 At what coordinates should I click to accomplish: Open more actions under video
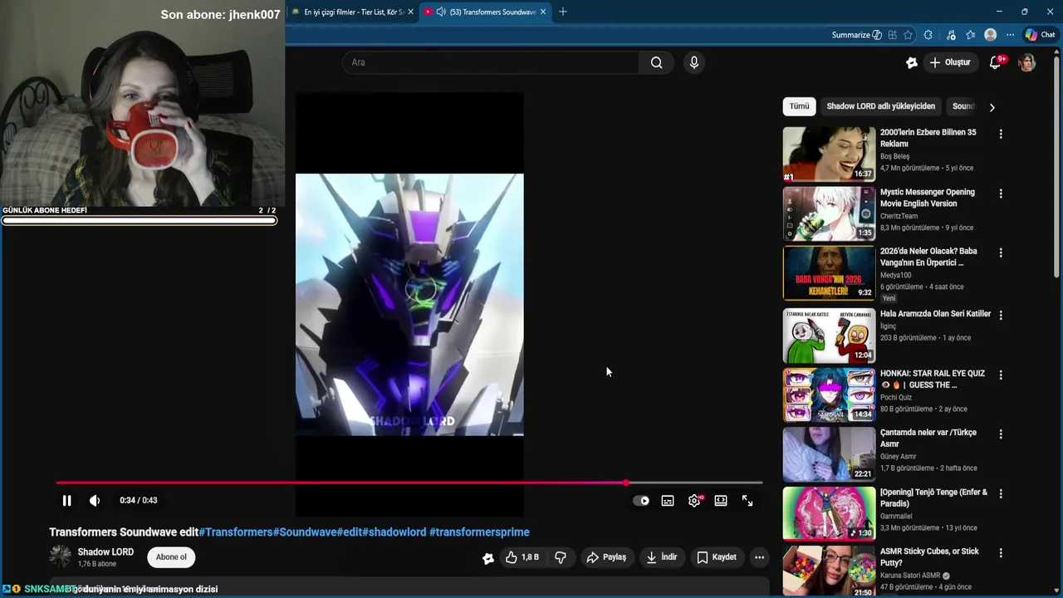[759, 557]
